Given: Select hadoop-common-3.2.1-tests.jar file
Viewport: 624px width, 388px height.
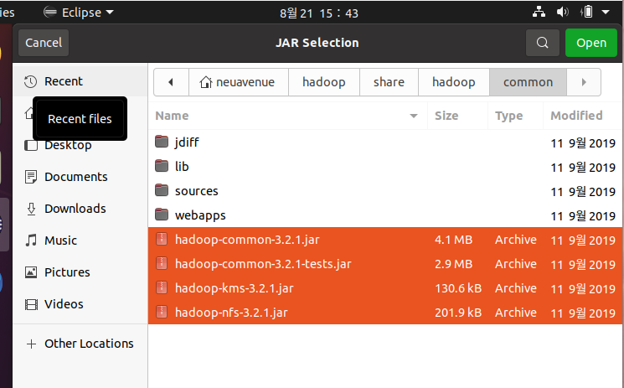Looking at the screenshot, I should (385, 264).
